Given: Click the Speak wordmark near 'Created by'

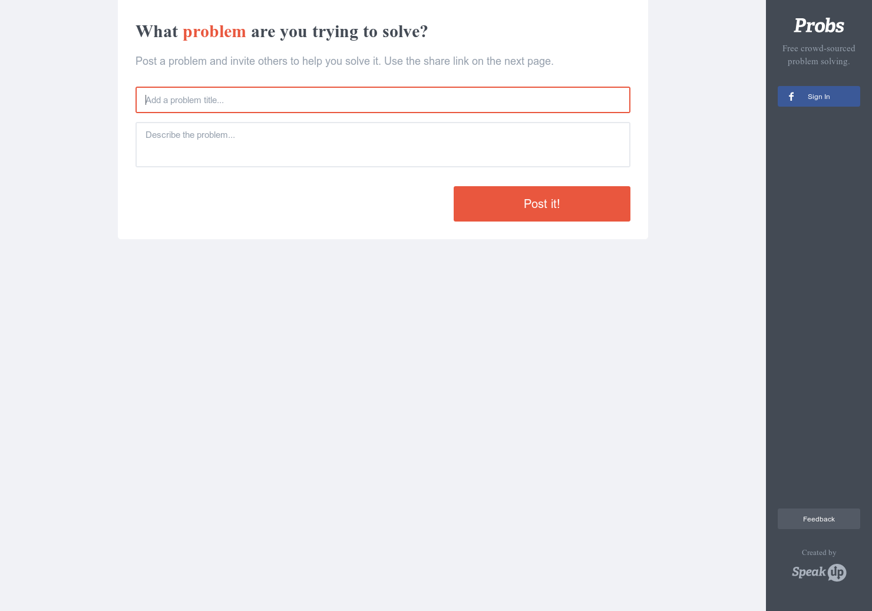Looking at the screenshot, I should (x=808, y=572).
